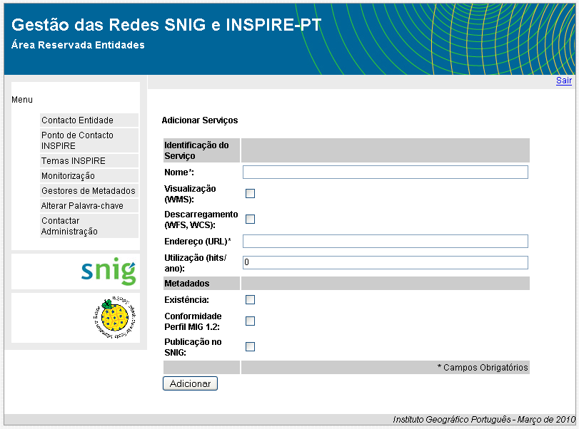Click the 'Gestão das Redes SNIG e INSPIRE-PT' title
The height and width of the screenshot is (429, 579).
coord(166,25)
